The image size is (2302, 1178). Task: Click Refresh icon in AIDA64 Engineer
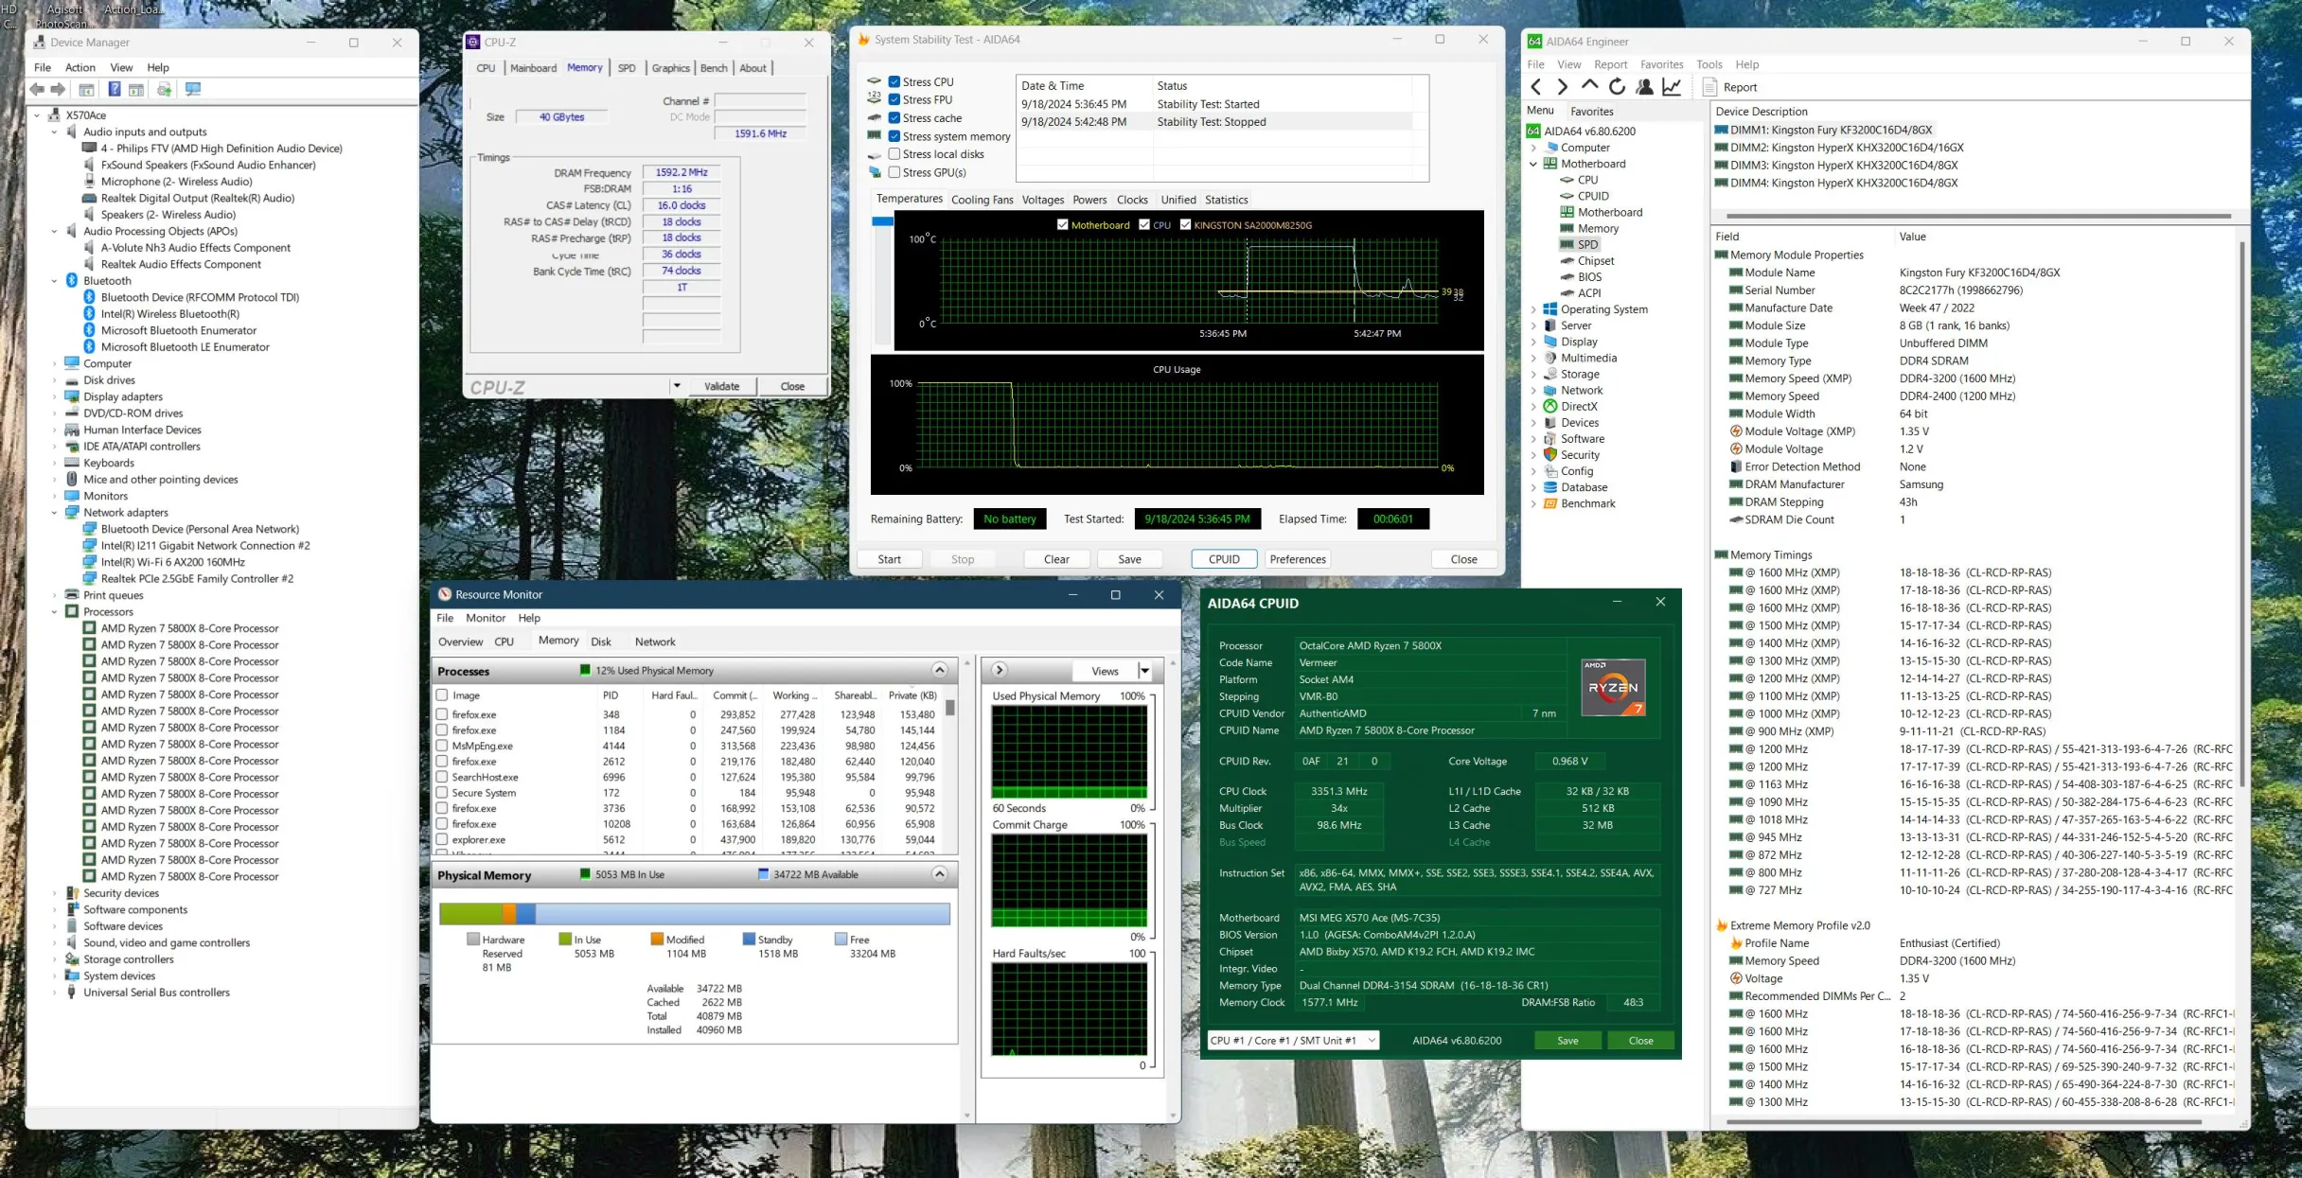pos(1617,87)
